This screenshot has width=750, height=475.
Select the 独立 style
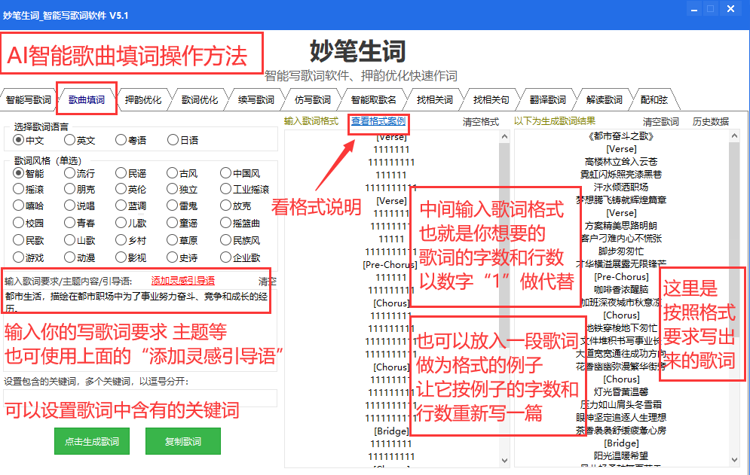(182, 189)
